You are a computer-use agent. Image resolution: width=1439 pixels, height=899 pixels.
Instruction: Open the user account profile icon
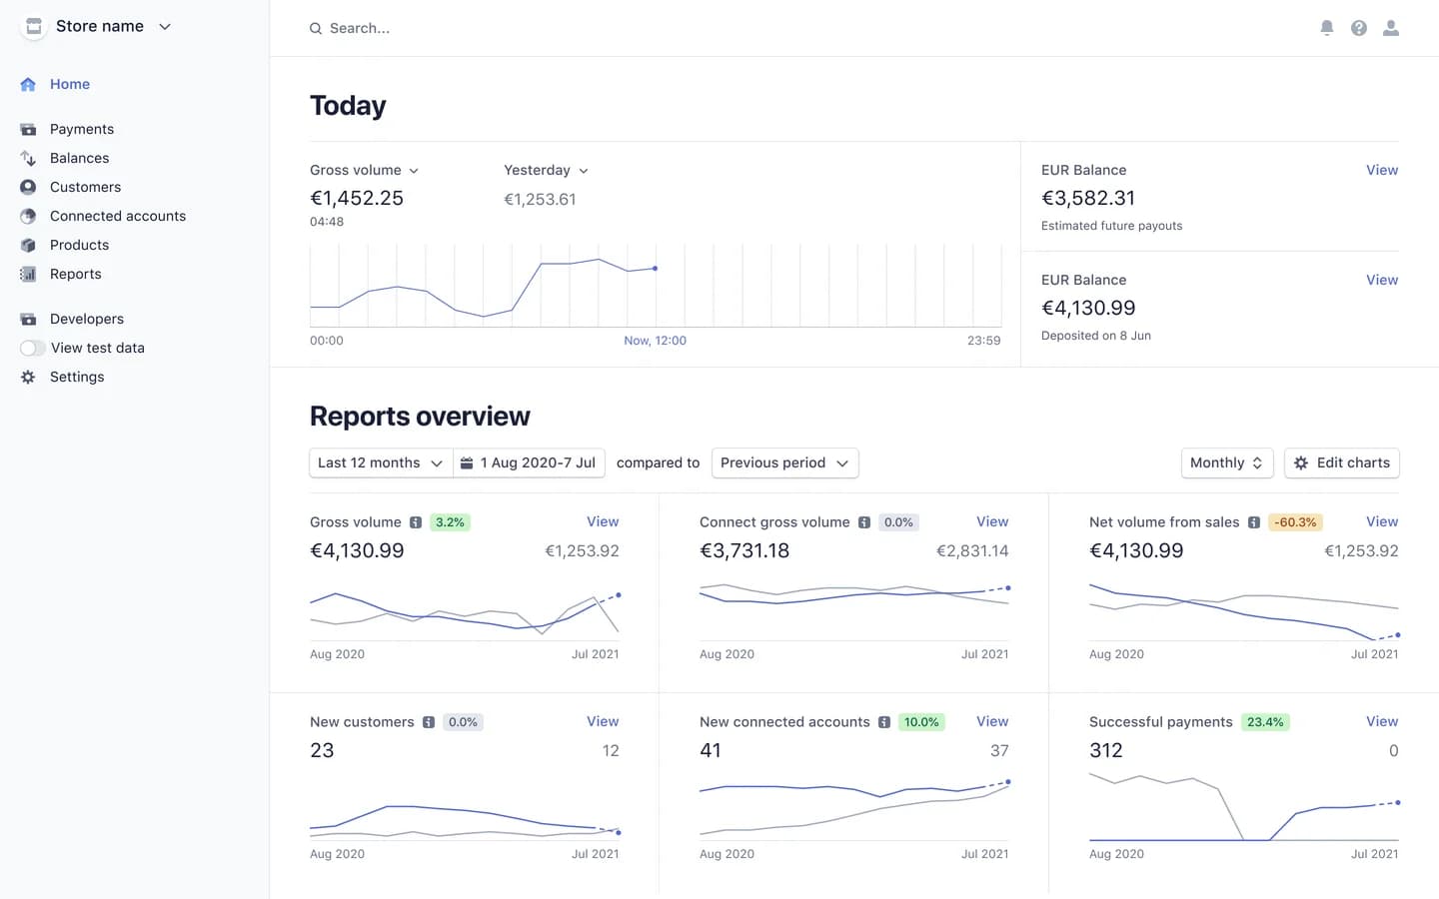[x=1391, y=28]
